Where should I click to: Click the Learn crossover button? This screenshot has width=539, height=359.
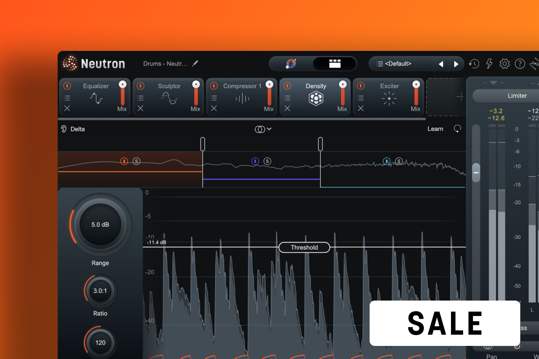click(435, 129)
